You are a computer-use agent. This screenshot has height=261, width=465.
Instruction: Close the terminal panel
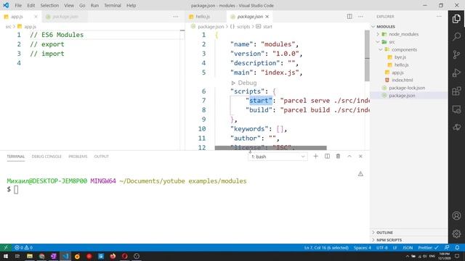tap(360, 157)
